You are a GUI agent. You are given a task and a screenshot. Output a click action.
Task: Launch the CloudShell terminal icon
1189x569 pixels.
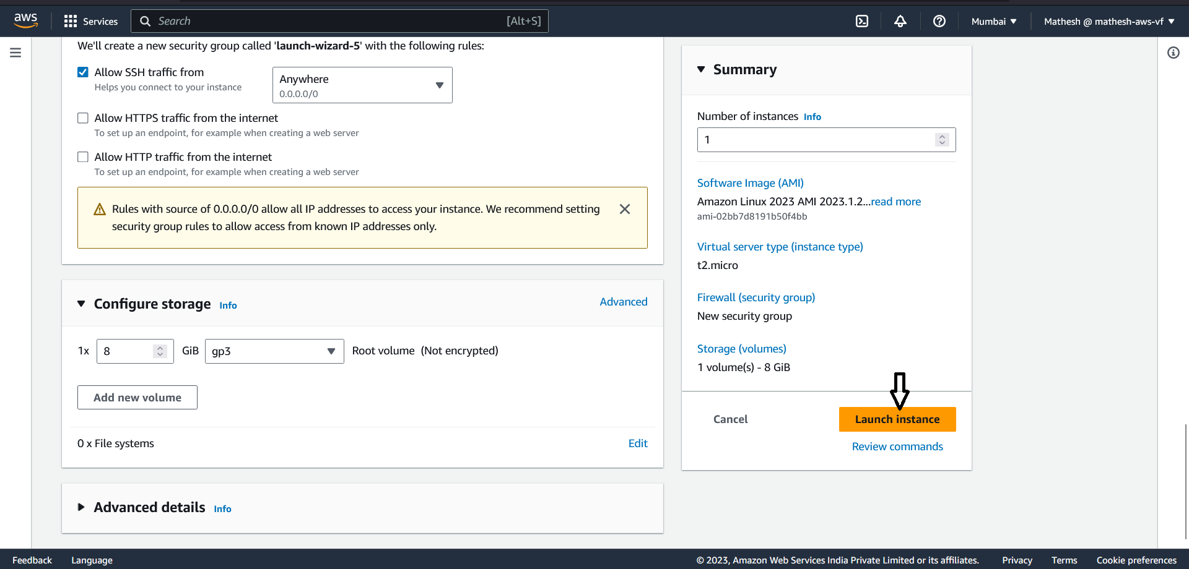point(861,21)
